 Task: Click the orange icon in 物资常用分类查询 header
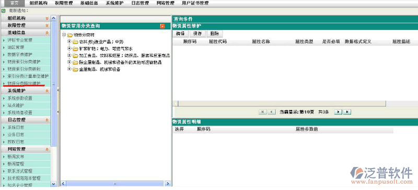(162, 26)
